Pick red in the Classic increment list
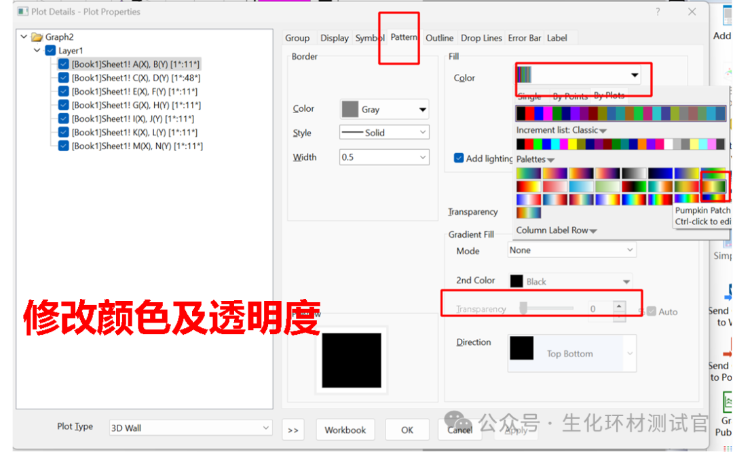 click(529, 144)
